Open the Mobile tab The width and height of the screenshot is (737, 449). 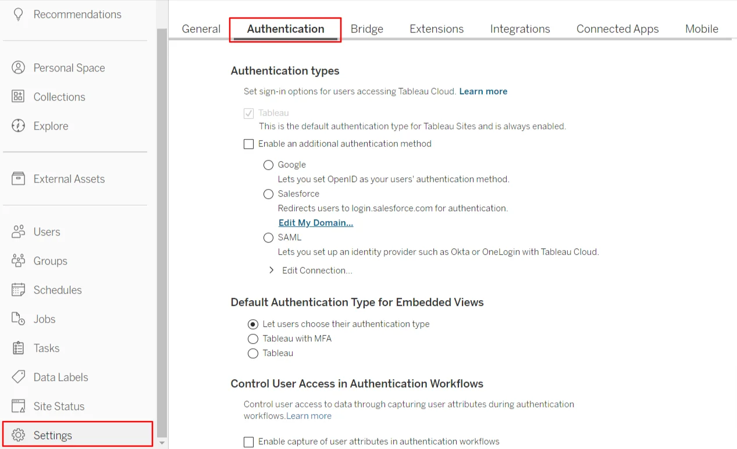coord(702,28)
